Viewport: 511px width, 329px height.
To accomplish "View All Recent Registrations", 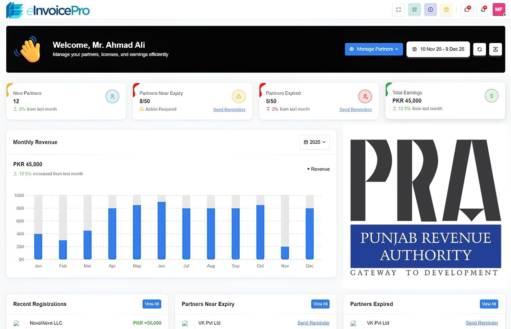I will coord(152,304).
